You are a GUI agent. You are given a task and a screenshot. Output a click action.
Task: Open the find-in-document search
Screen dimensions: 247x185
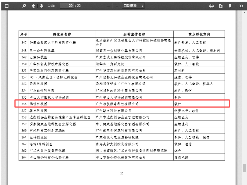coord(24,6)
